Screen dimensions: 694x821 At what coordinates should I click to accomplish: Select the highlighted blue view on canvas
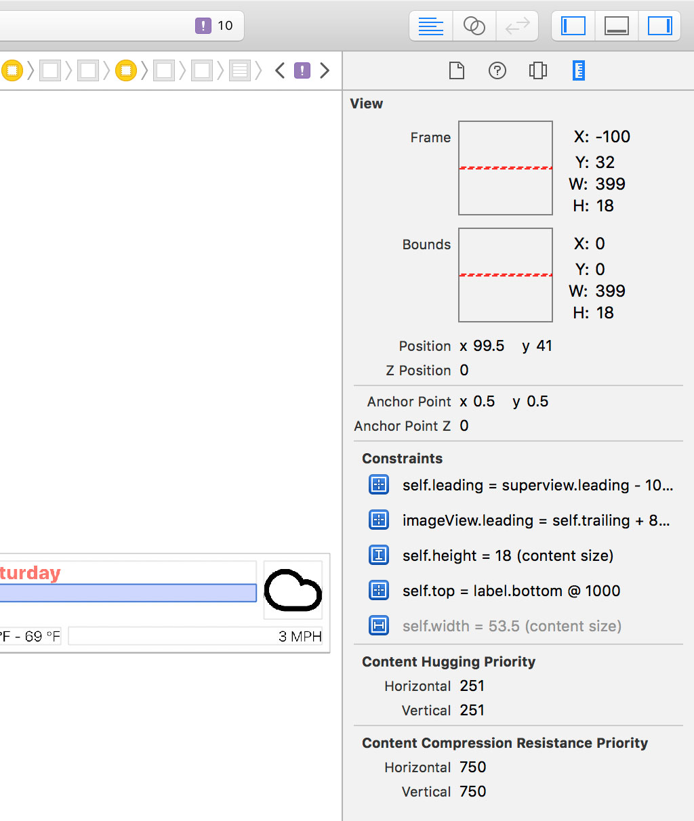[127, 593]
